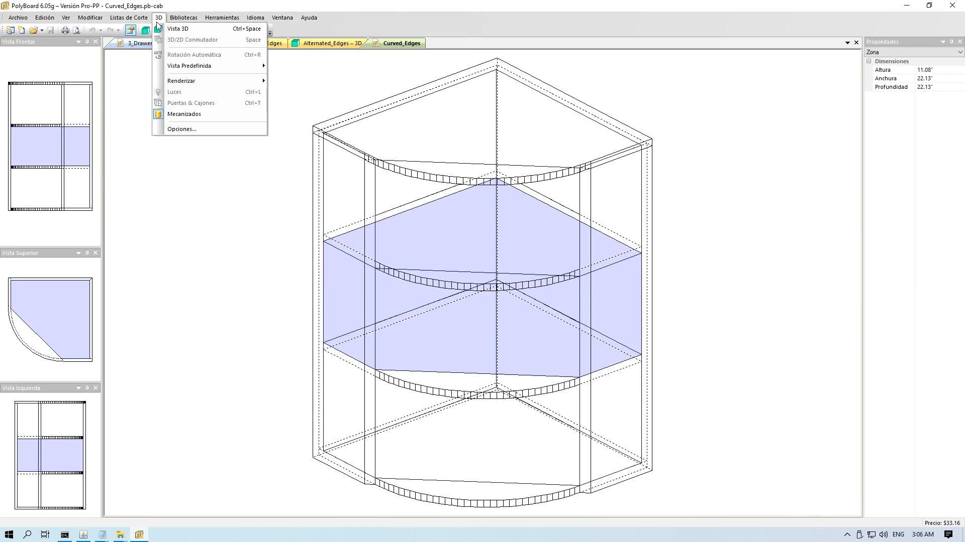The image size is (965, 542).
Task: Close the Vista Izquierda panel
Action: click(95, 388)
